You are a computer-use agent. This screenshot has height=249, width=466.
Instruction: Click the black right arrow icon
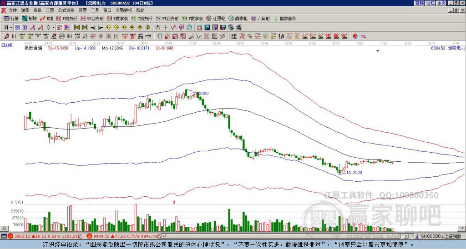pos(101,28)
